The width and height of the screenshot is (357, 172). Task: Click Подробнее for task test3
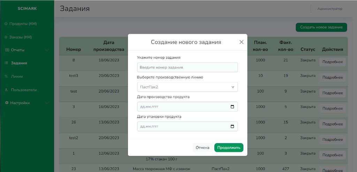pos(332,77)
